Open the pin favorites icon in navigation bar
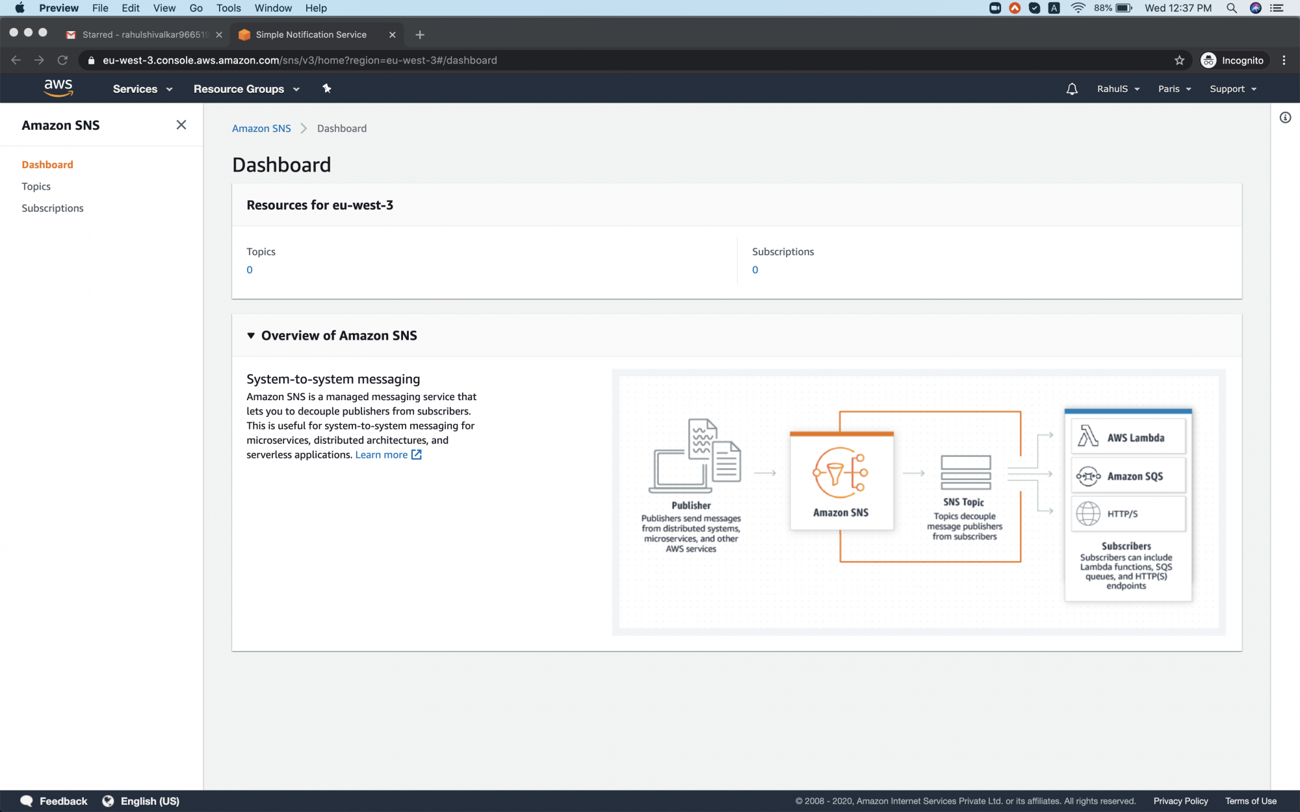Viewport: 1300px width, 812px height. 326,88
